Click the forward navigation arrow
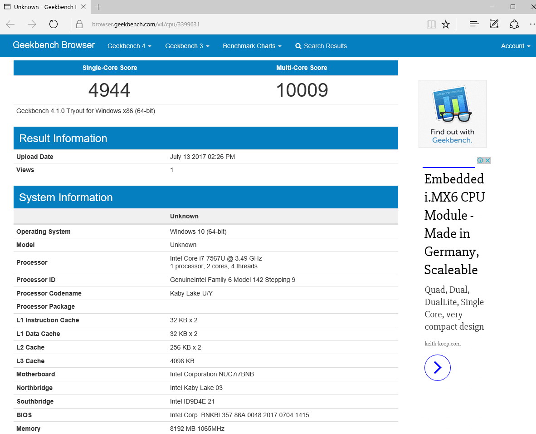This screenshot has height=434, width=536. (x=32, y=25)
